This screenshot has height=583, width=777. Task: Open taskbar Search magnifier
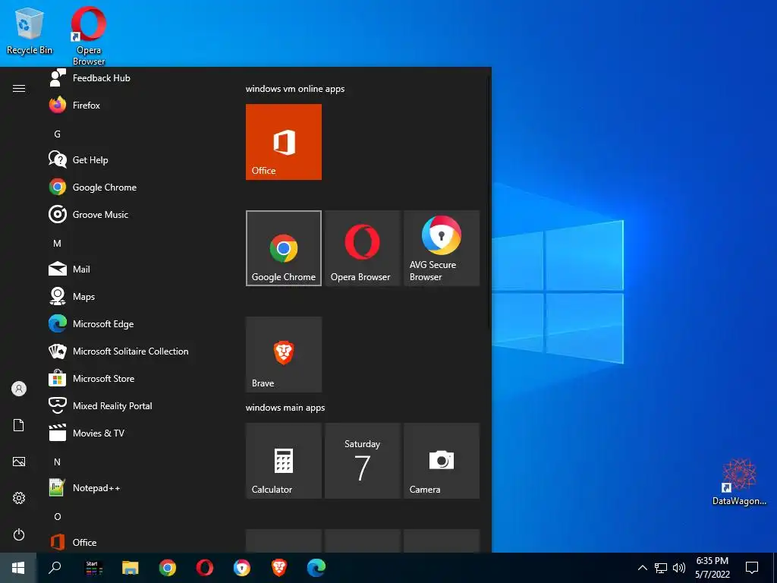click(55, 568)
